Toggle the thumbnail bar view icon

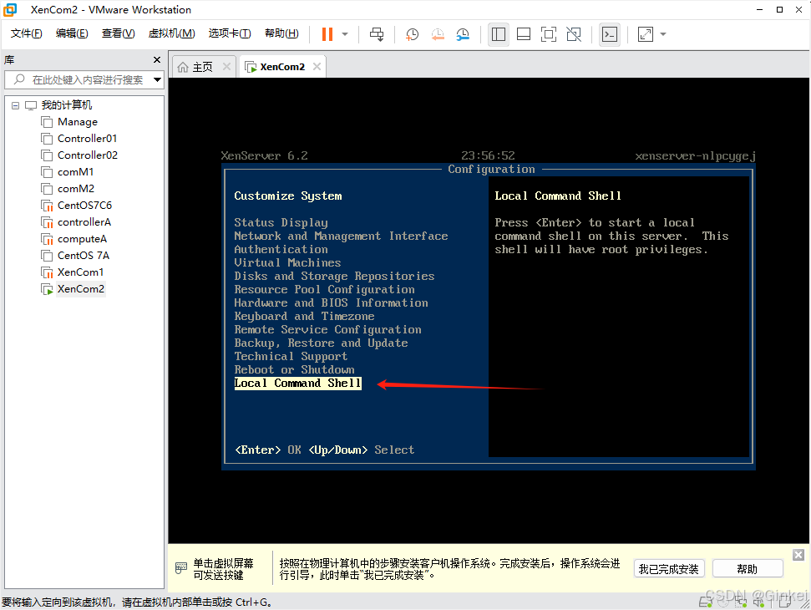point(524,34)
